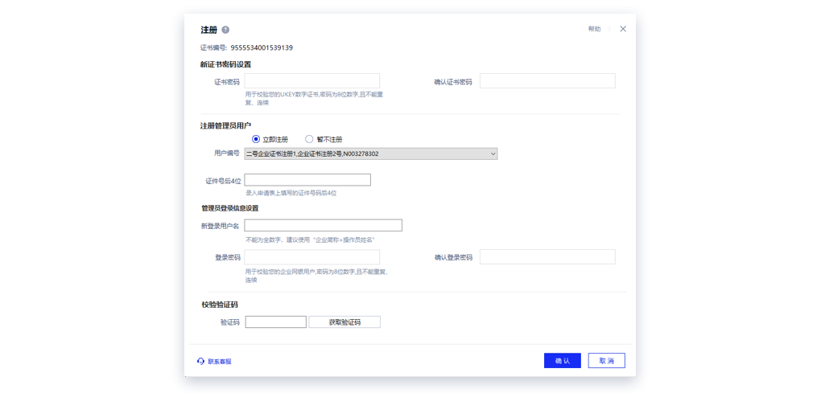This screenshot has height=393, width=821.
Task: Click the headset icon for 联系客服
Action: tap(200, 362)
